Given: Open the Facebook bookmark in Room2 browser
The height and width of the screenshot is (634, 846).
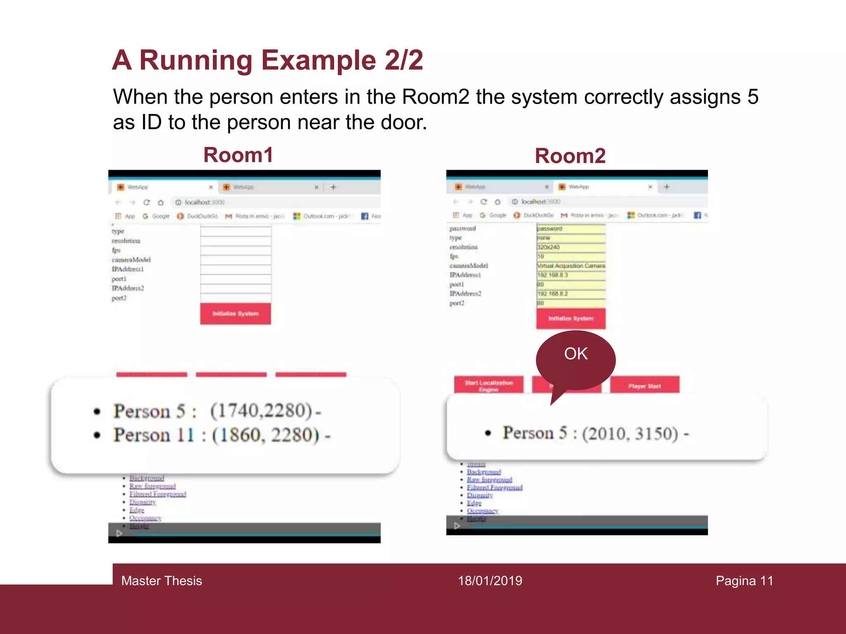Looking at the screenshot, I should click(x=701, y=215).
